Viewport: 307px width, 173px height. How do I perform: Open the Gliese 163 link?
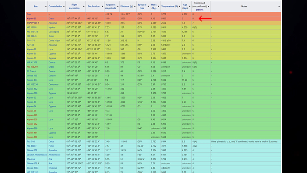coord(32,76)
